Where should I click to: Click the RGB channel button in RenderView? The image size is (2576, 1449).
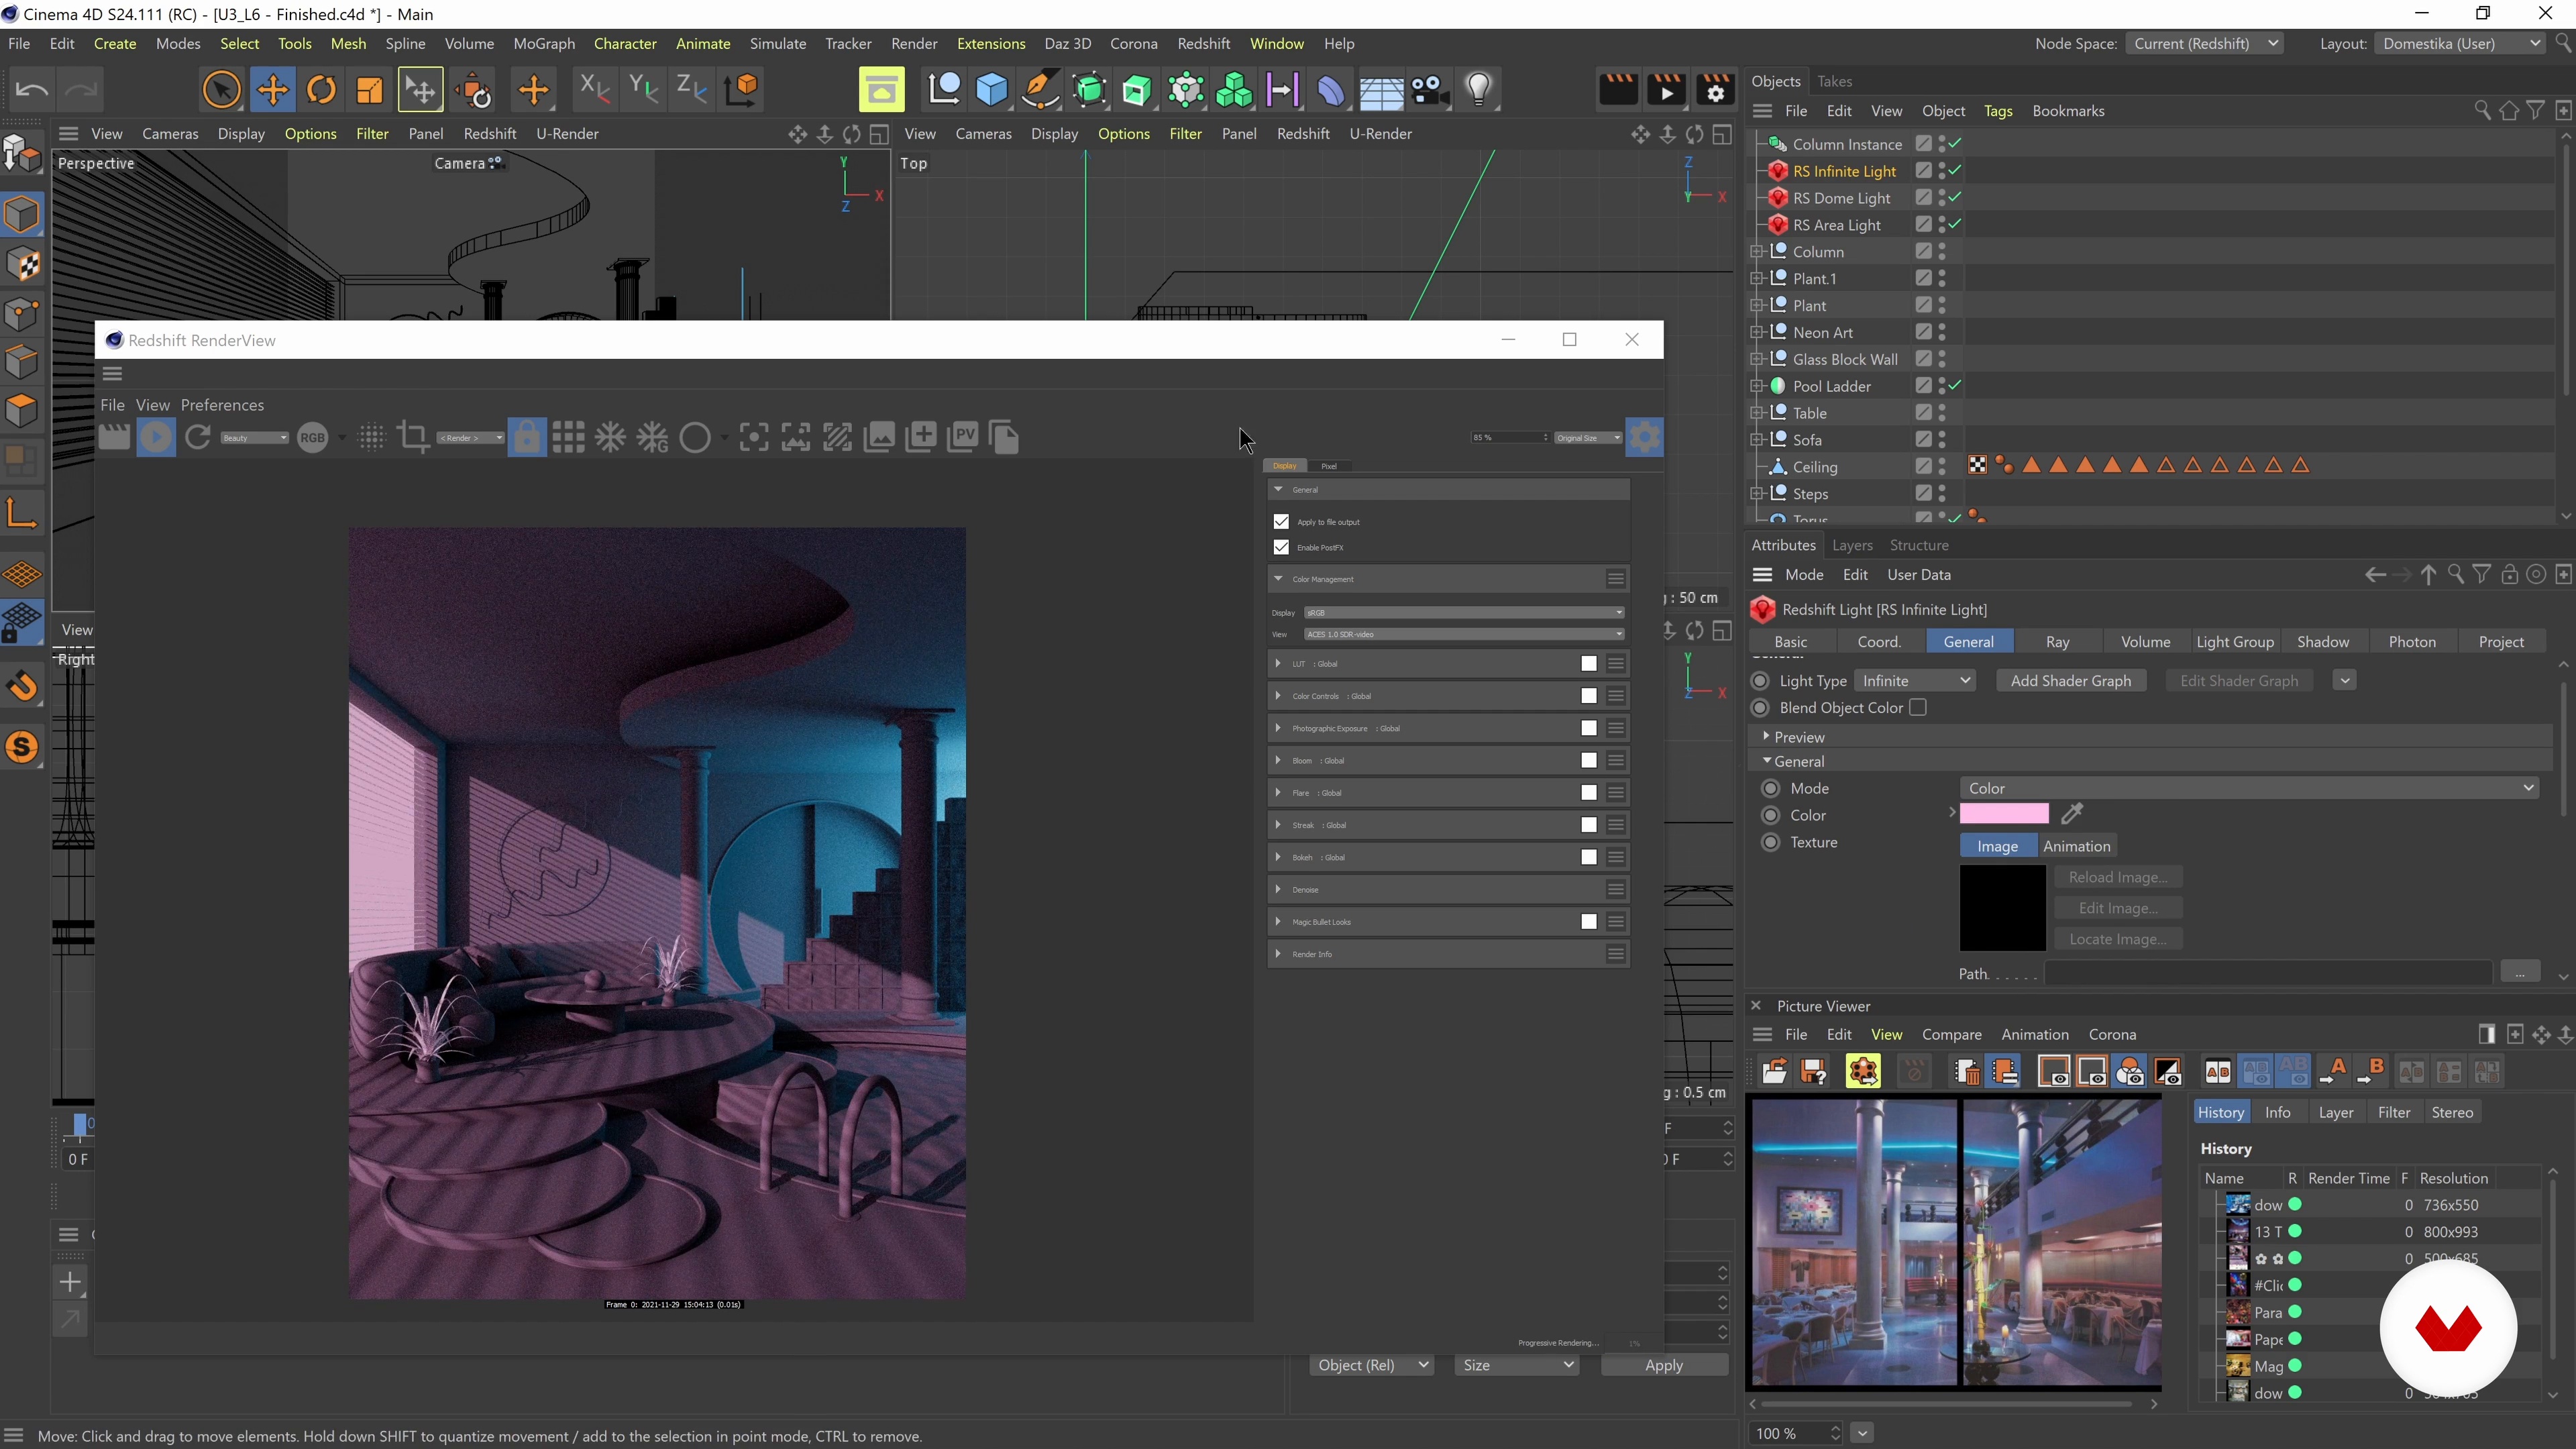[313, 438]
